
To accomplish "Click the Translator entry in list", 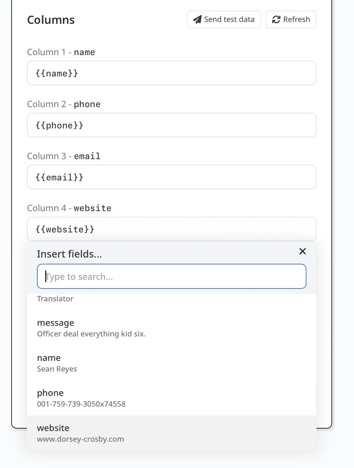I will [x=55, y=299].
